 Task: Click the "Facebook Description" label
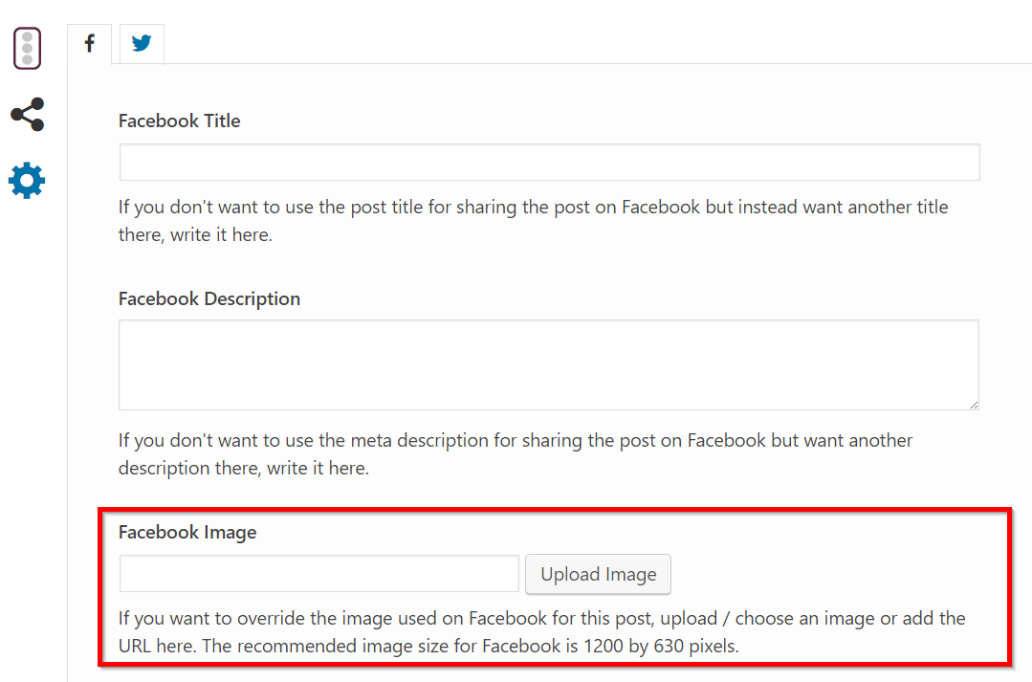209,299
